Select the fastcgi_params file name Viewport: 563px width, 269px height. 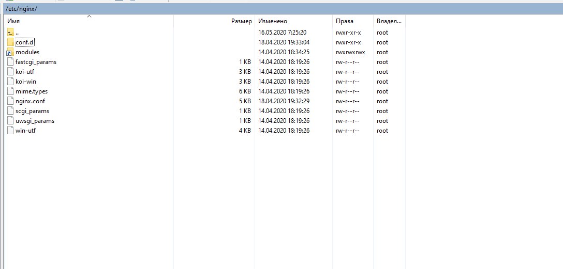coord(36,62)
